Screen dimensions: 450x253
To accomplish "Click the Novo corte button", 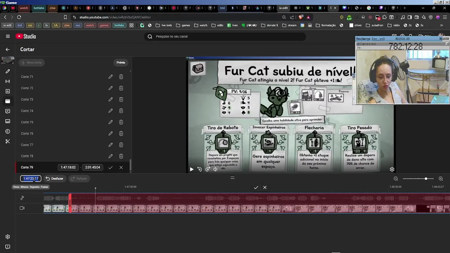I will click(x=31, y=63).
